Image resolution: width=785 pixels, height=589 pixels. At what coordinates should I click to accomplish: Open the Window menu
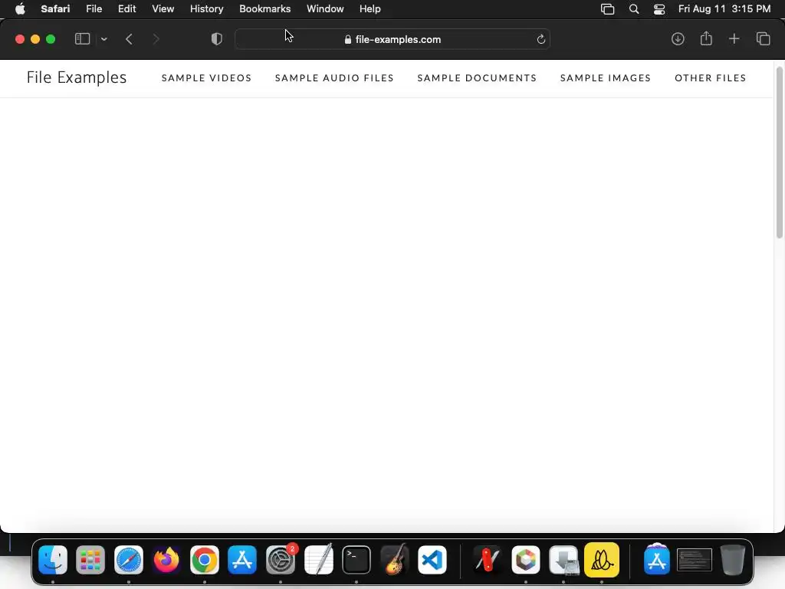(325, 9)
